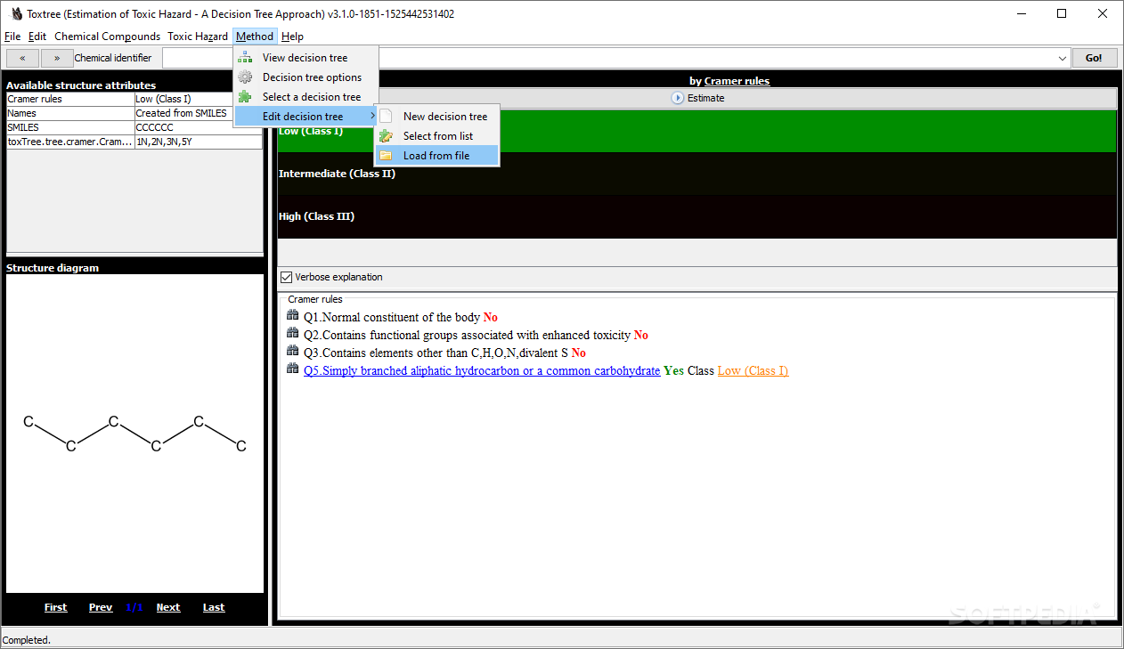
Task: Toggle the Verbose explanation checkbox
Action: [x=287, y=277]
